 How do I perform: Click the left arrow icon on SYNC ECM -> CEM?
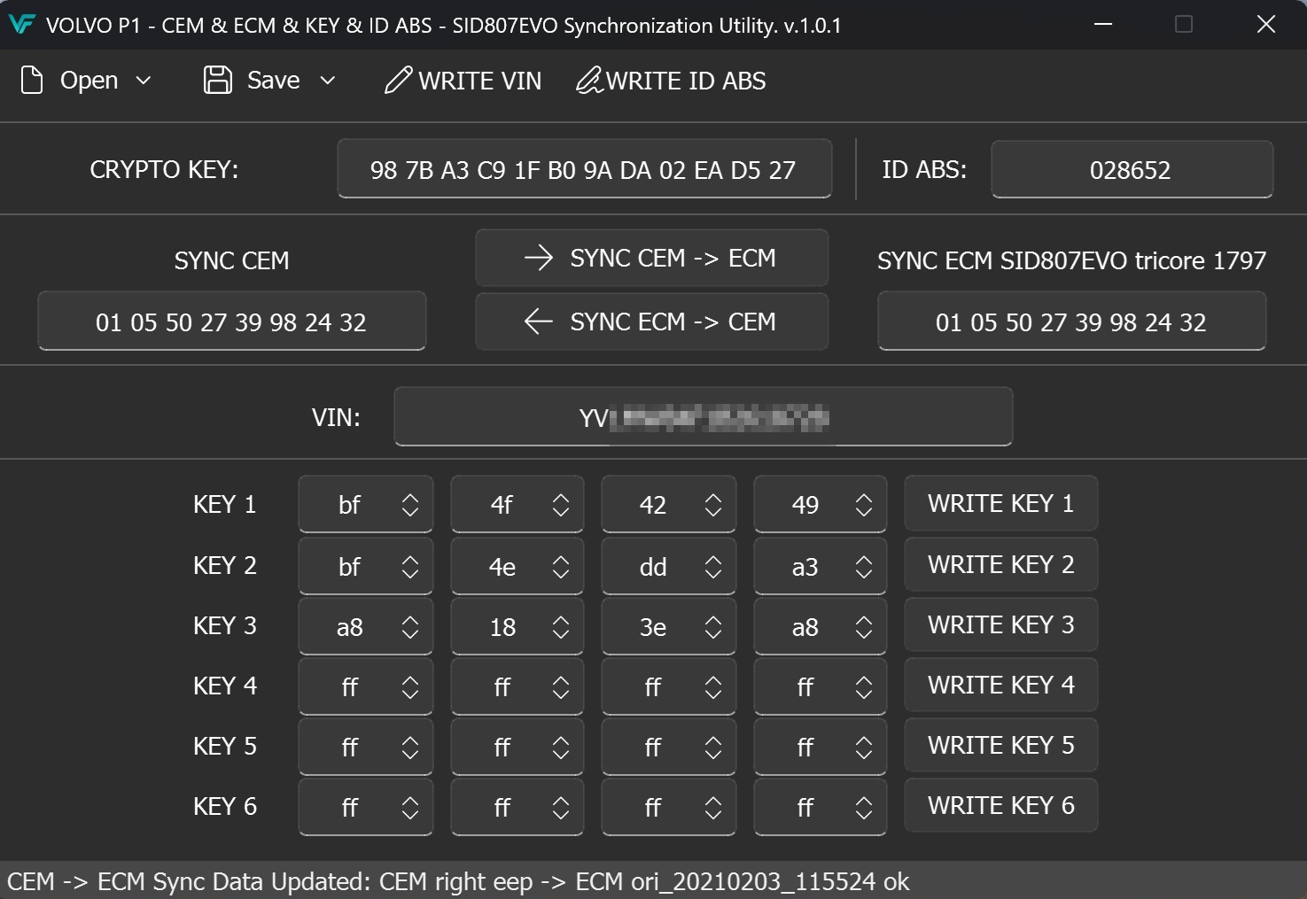(537, 322)
